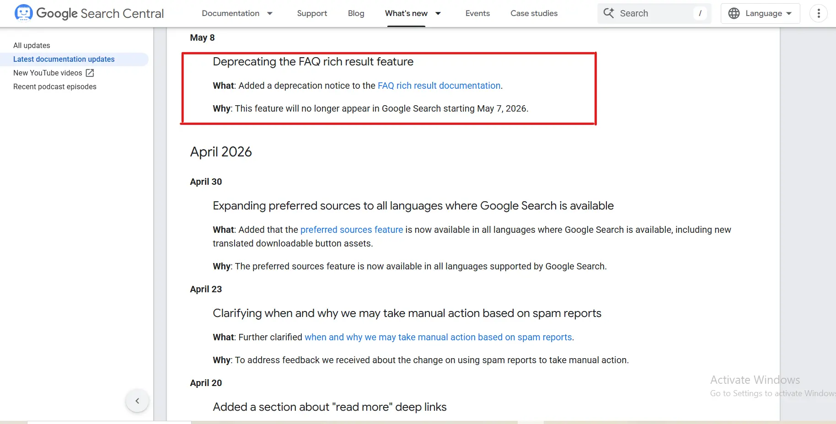Click 'Why: To address feedback we received' sentence

[x=421, y=360]
